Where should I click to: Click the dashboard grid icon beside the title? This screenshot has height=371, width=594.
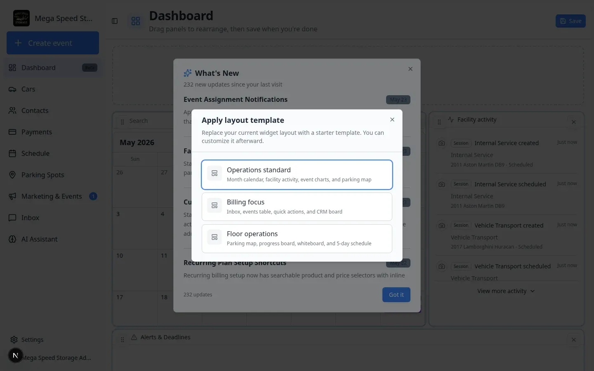click(136, 21)
